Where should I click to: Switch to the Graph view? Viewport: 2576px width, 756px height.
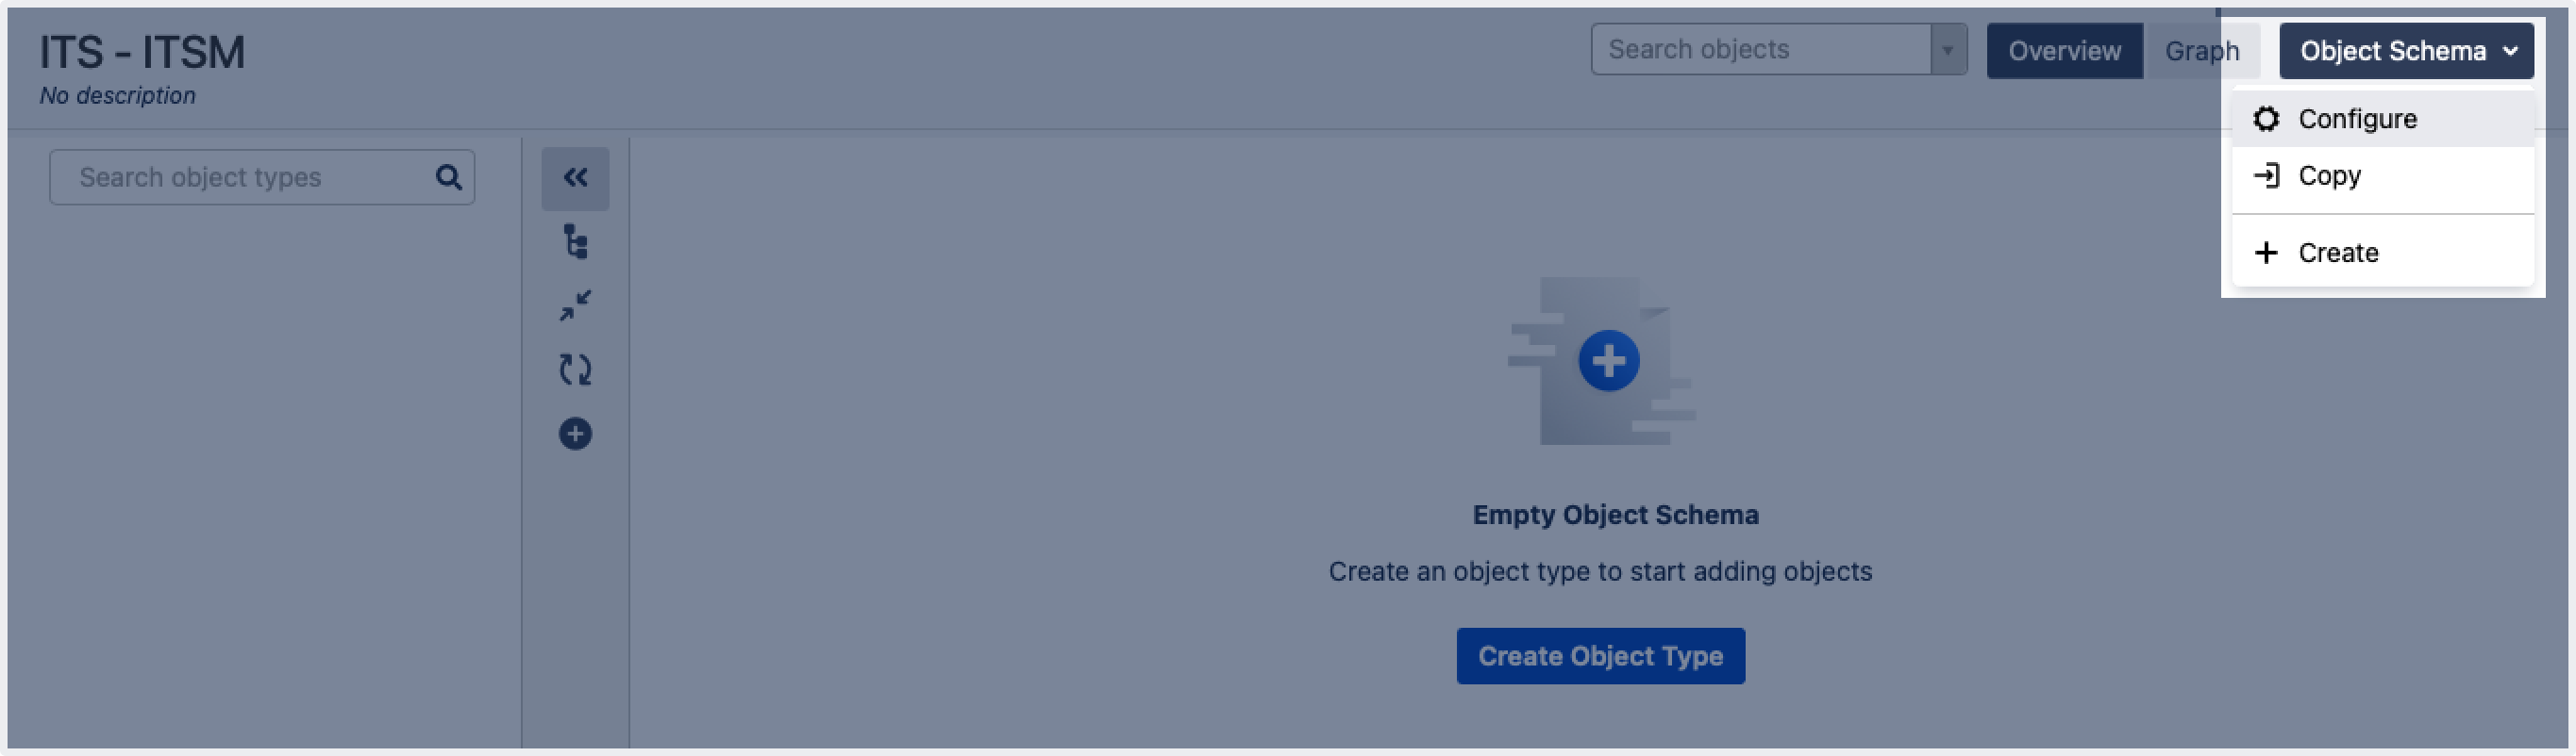tap(2201, 51)
